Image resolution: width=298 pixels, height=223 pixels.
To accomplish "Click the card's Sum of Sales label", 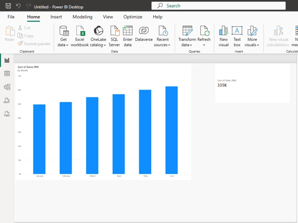I will 227,81.
